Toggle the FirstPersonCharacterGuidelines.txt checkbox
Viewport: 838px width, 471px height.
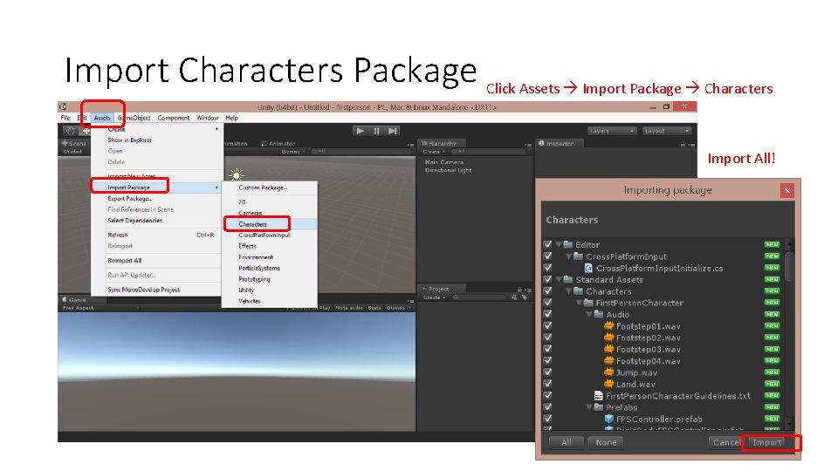548,396
